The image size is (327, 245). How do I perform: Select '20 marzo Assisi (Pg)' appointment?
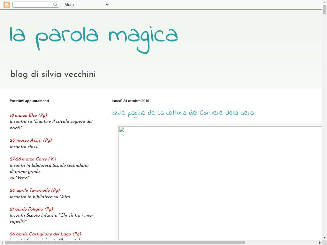click(31, 140)
